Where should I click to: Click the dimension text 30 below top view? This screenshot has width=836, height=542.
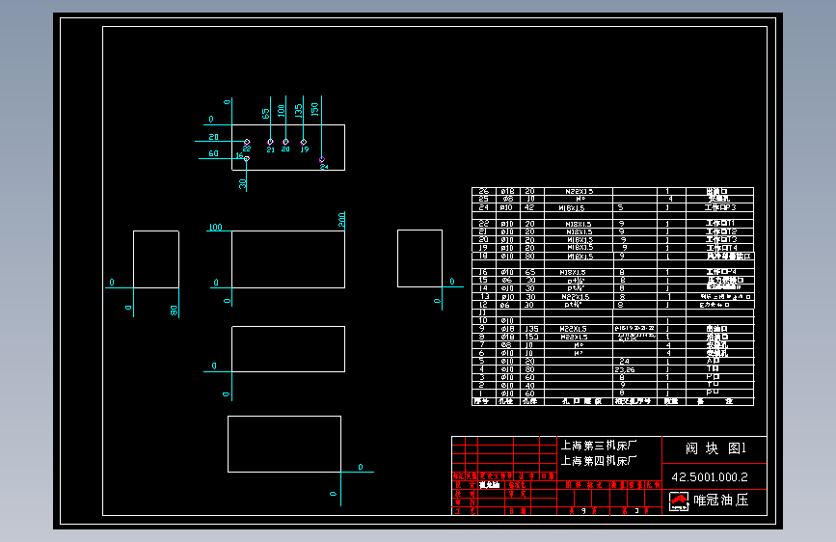243,183
